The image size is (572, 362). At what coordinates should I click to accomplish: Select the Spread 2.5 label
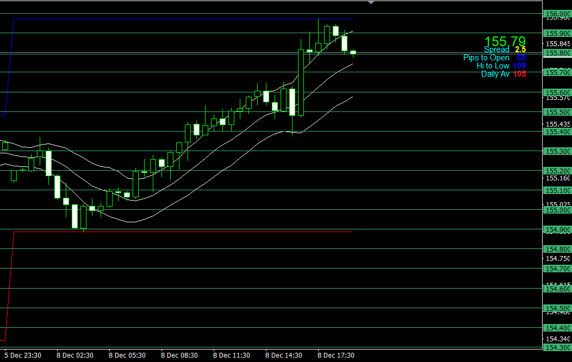point(505,49)
